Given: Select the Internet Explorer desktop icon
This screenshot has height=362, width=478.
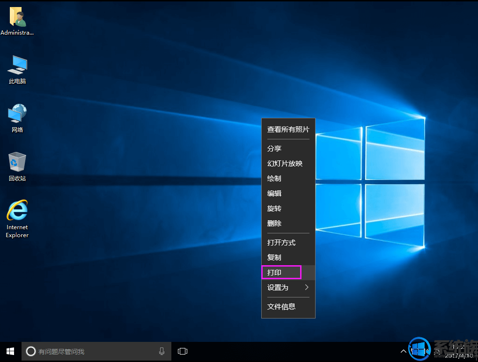Looking at the screenshot, I should (17, 219).
